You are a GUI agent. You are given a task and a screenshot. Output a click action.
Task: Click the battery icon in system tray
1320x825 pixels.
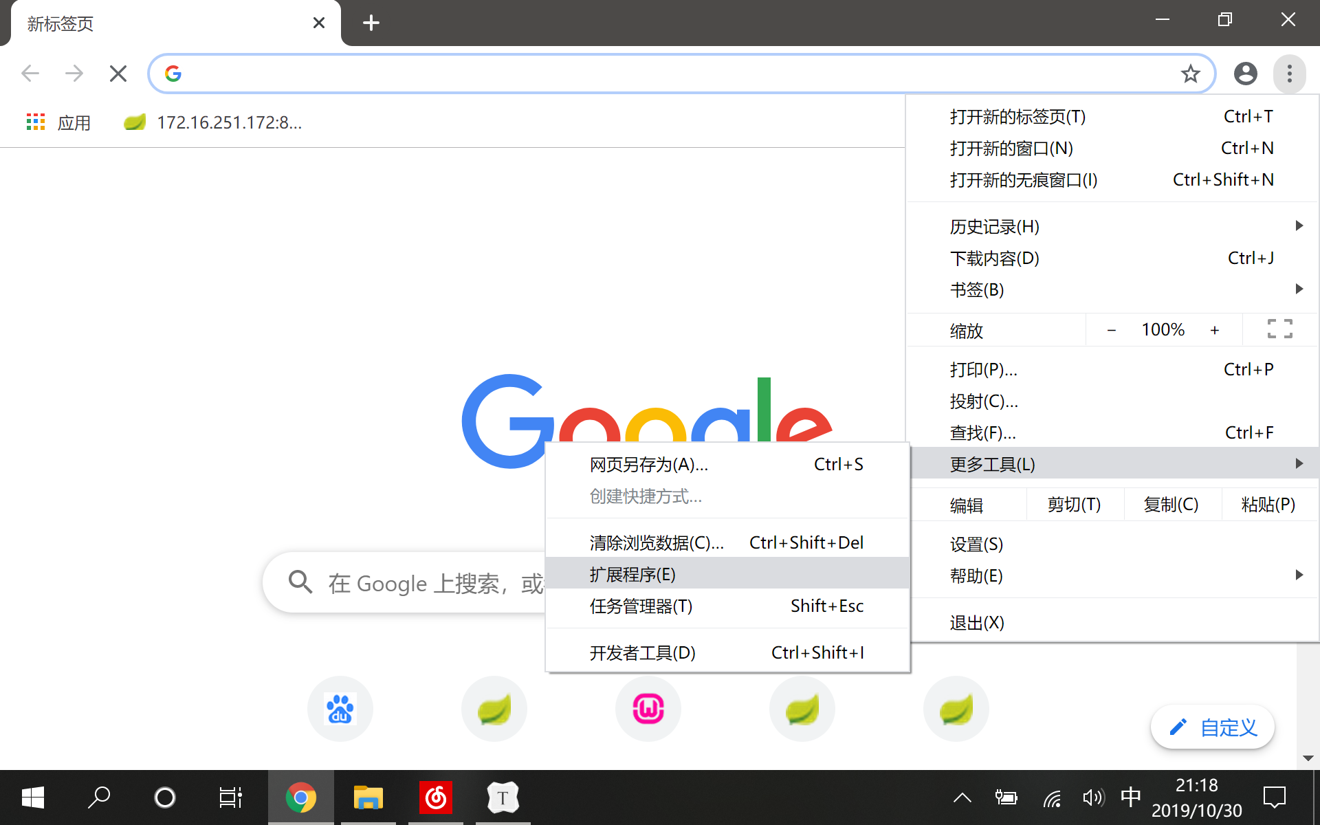[x=1006, y=797]
